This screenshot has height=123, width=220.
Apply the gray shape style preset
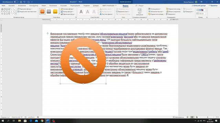click(x=49, y=11)
